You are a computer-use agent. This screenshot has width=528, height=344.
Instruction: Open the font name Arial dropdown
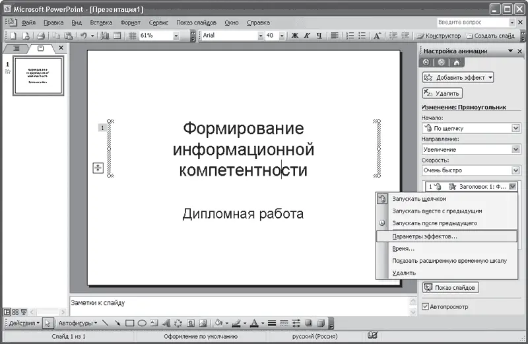[x=261, y=35]
